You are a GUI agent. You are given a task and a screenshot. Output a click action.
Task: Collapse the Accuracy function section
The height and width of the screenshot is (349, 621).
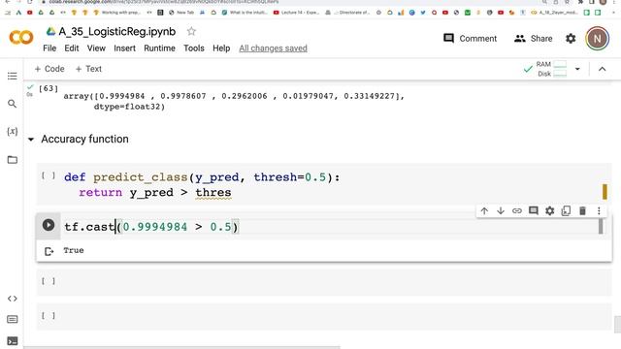(x=31, y=140)
